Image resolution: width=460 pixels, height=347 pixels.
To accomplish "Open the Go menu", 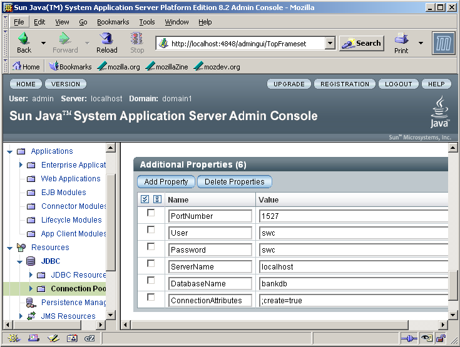I will [x=83, y=22].
